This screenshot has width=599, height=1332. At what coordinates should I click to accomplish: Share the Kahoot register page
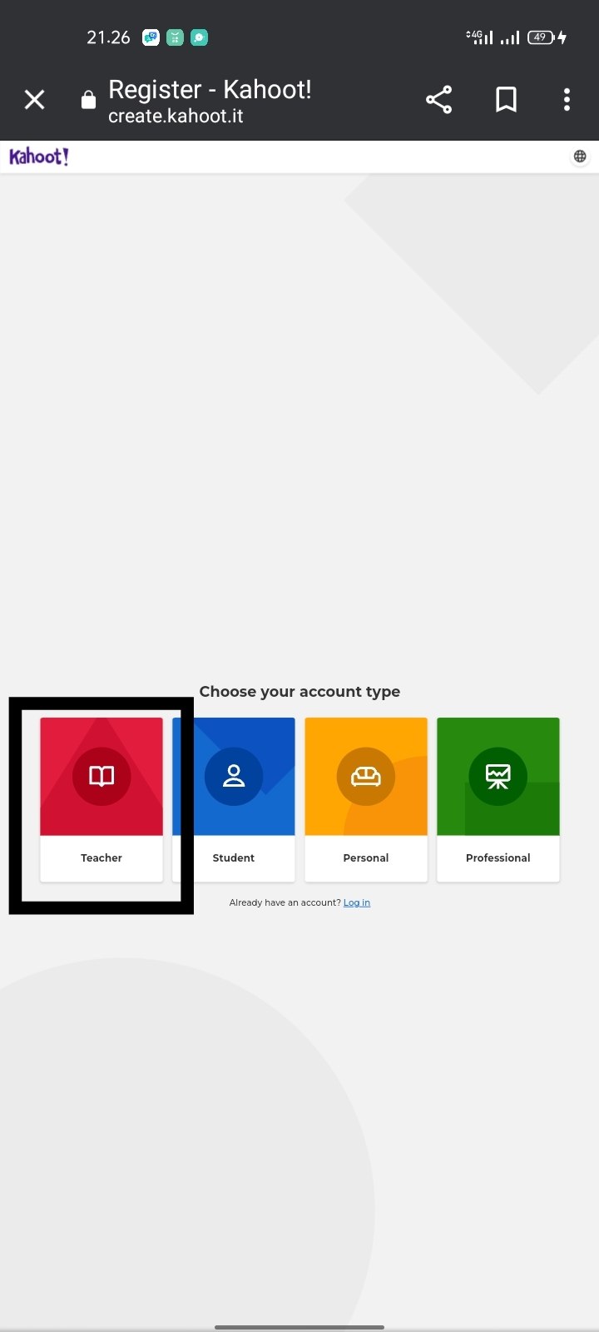click(x=438, y=100)
